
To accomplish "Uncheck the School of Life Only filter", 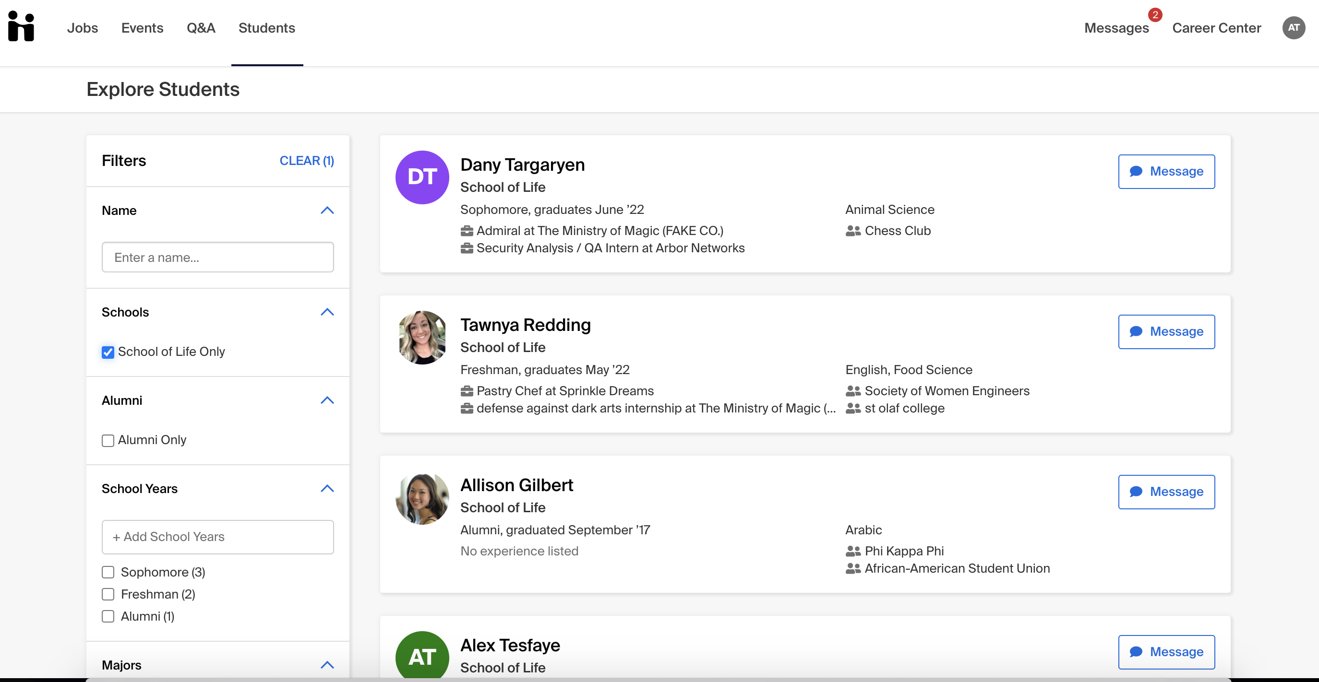I will point(108,352).
